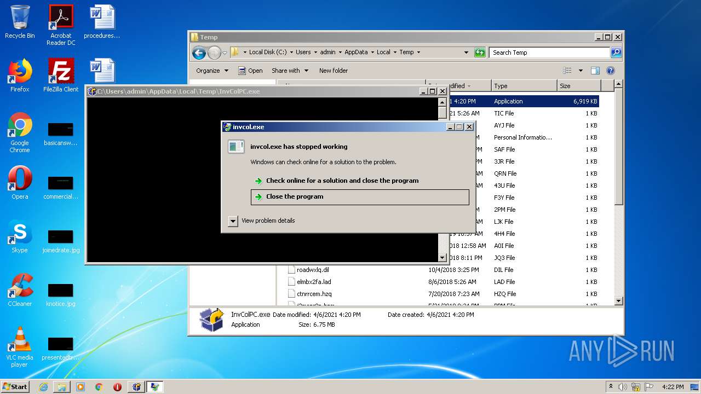701x394 pixels.
Task: Click New folder in Explorer toolbar
Action: coord(334,71)
